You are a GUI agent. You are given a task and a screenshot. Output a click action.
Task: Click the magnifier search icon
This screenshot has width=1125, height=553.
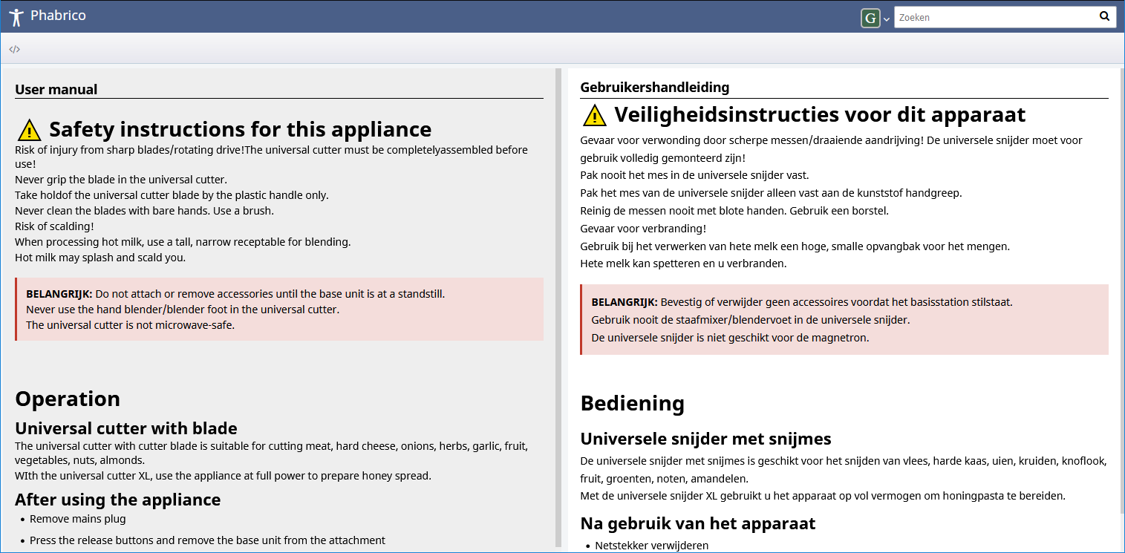(x=1105, y=16)
